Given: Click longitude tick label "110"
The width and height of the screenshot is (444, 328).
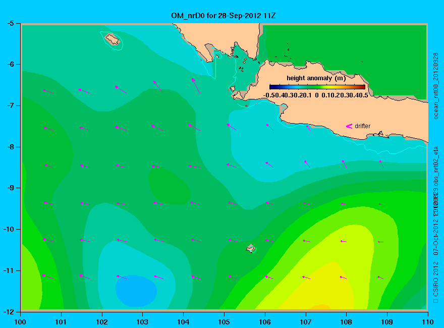Looking at the screenshot, I should pos(428,322).
